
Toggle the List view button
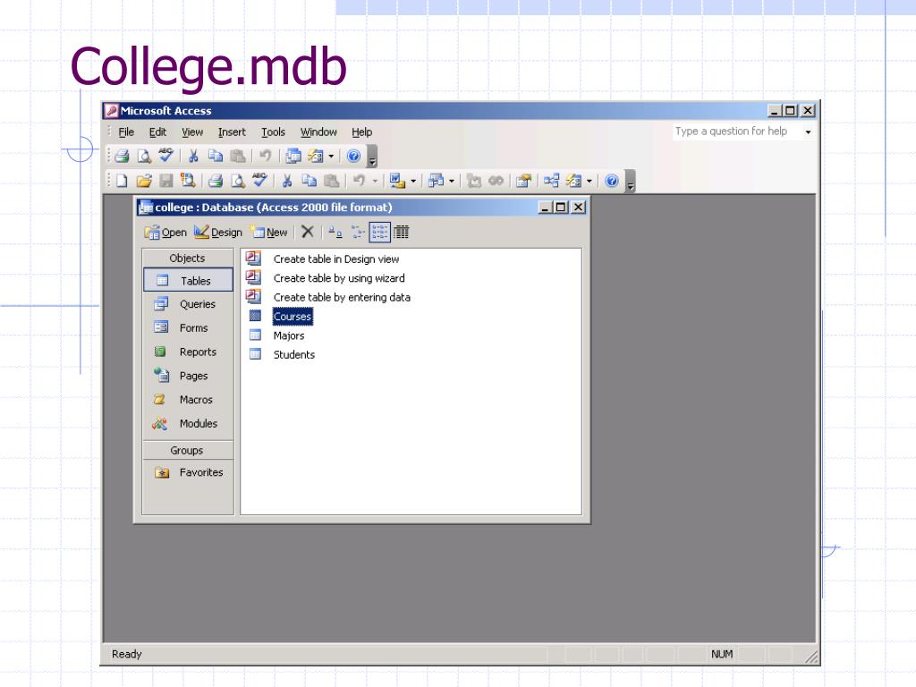pyautogui.click(x=379, y=232)
